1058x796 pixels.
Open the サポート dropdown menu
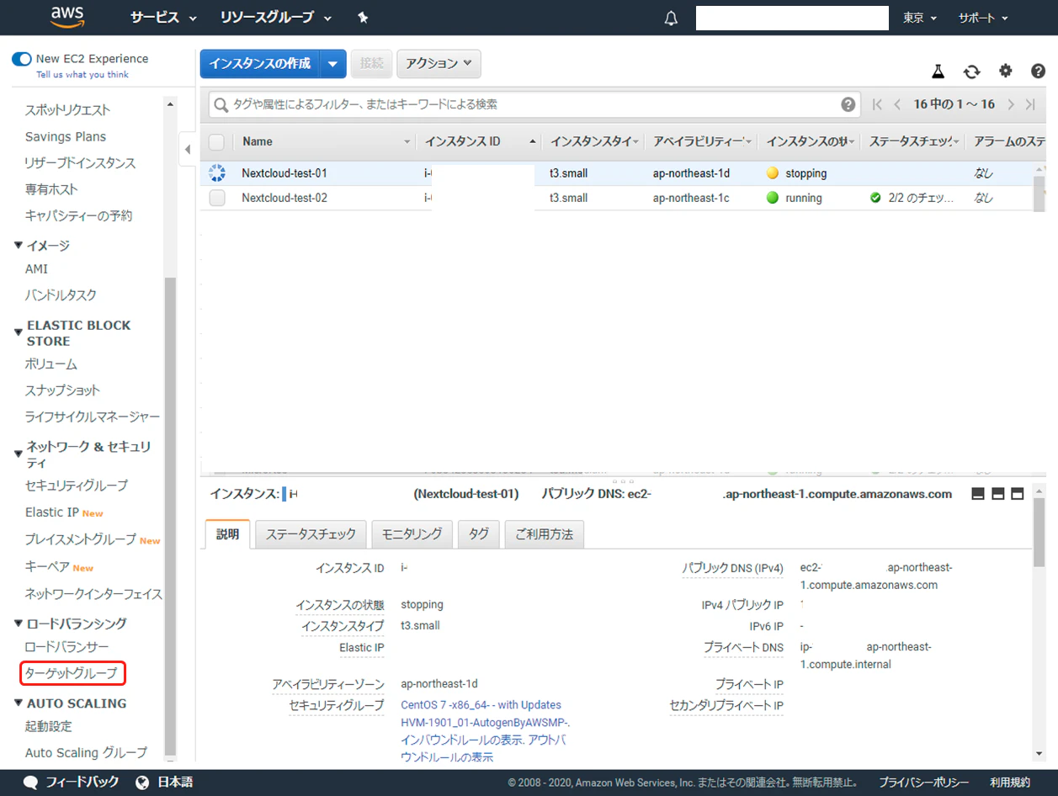click(983, 18)
